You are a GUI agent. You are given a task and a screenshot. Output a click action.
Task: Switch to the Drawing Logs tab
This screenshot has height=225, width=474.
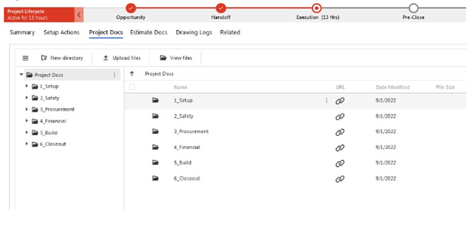[x=194, y=32]
